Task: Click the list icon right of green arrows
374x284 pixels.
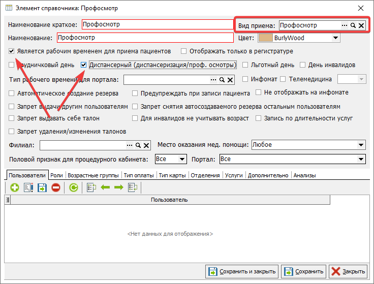Action: click(x=133, y=187)
